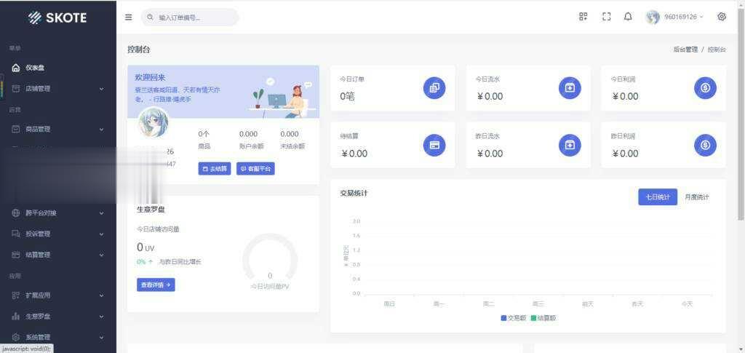
Task: Expand the 店铺管理 sidebar menu
Action: 57,89
